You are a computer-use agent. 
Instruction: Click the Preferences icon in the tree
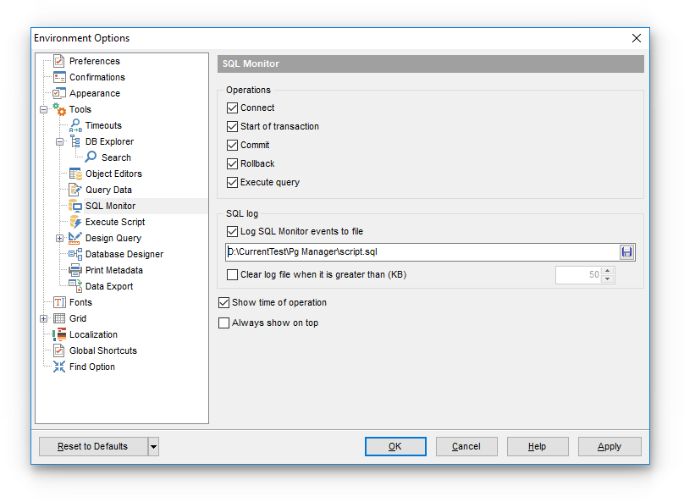[58, 61]
